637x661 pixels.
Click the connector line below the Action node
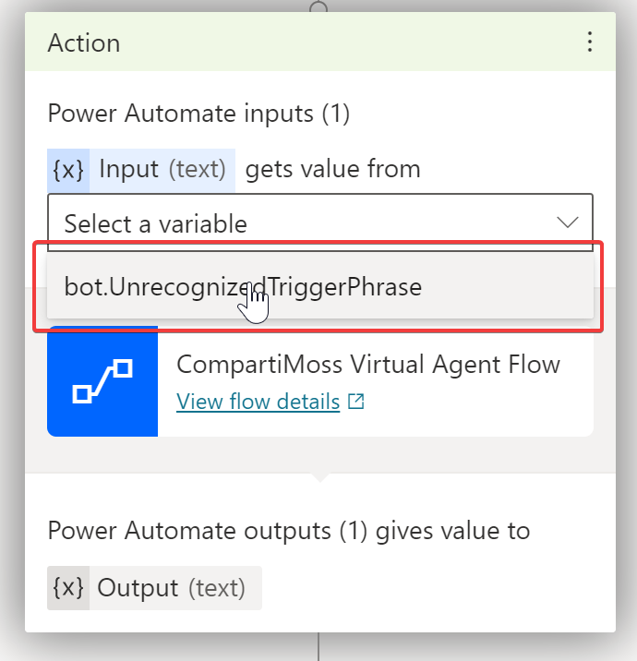(318, 647)
